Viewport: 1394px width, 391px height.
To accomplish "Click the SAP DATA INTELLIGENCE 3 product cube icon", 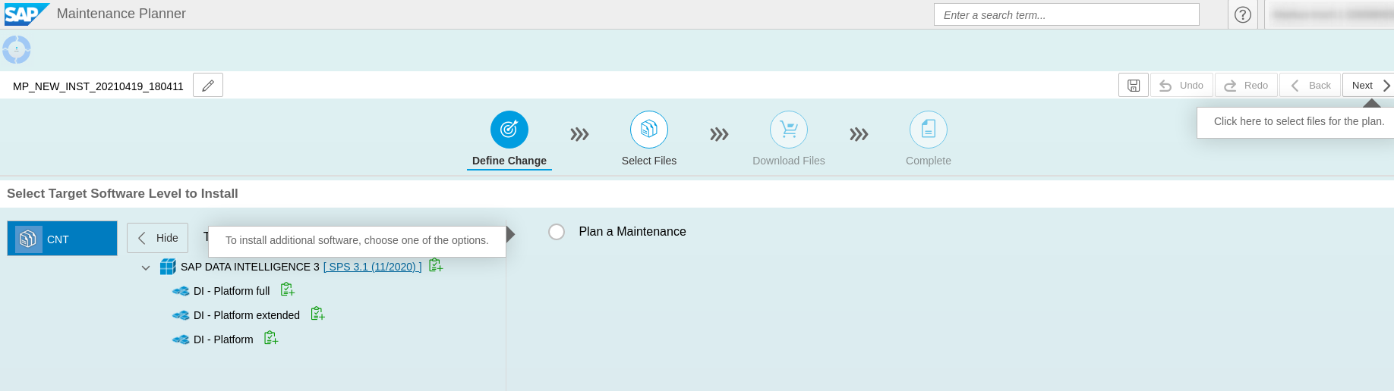I will coord(168,267).
